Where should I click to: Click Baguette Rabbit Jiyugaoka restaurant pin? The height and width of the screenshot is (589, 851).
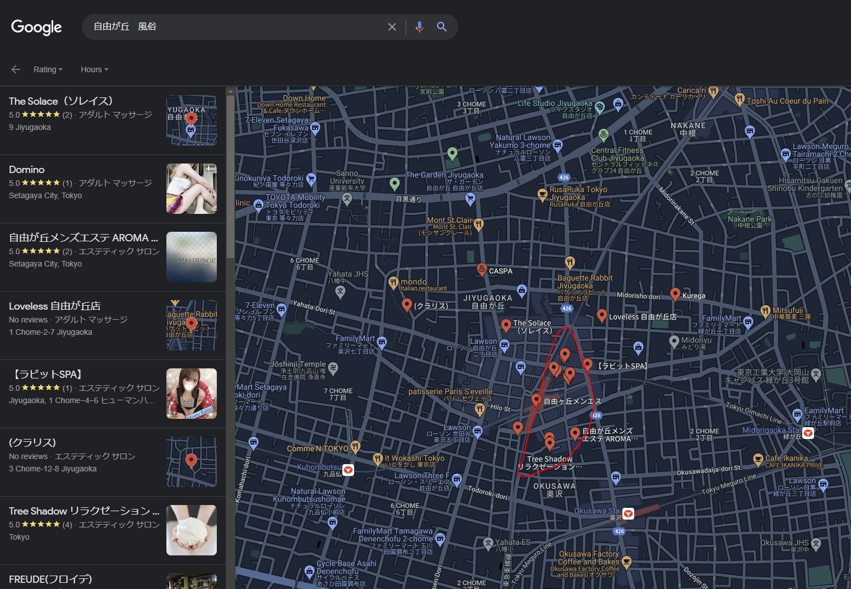pyautogui.click(x=570, y=262)
